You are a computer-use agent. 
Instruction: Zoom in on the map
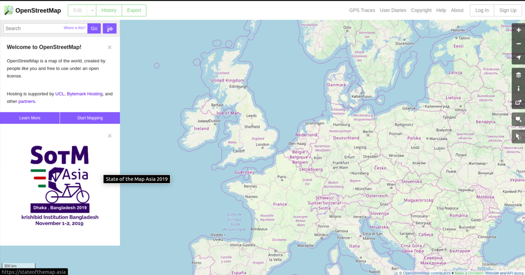(x=519, y=30)
